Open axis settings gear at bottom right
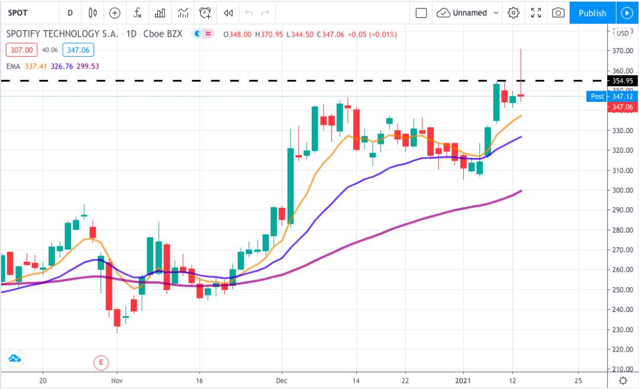Image resolution: width=639 pixels, height=389 pixels. coord(622,381)
